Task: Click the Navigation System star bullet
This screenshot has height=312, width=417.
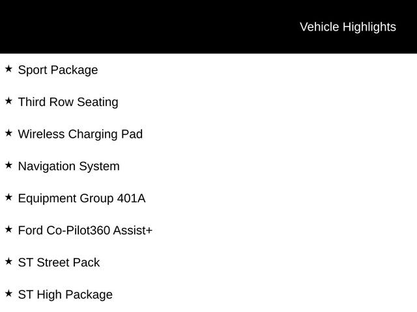Action: tap(8, 165)
